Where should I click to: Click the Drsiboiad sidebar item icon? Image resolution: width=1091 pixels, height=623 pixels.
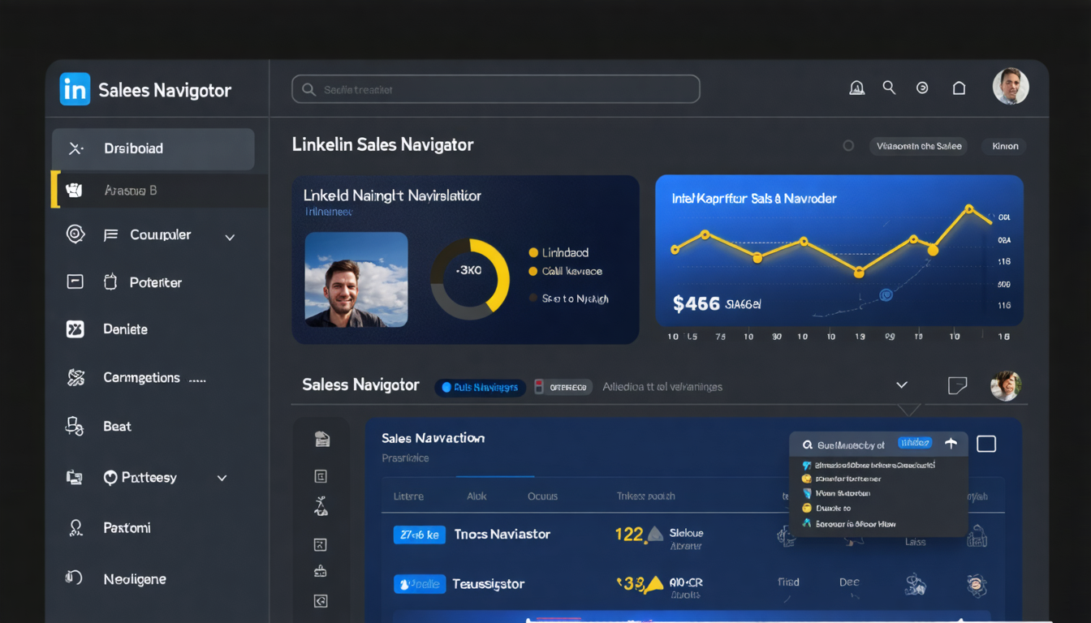pyautogui.click(x=75, y=148)
